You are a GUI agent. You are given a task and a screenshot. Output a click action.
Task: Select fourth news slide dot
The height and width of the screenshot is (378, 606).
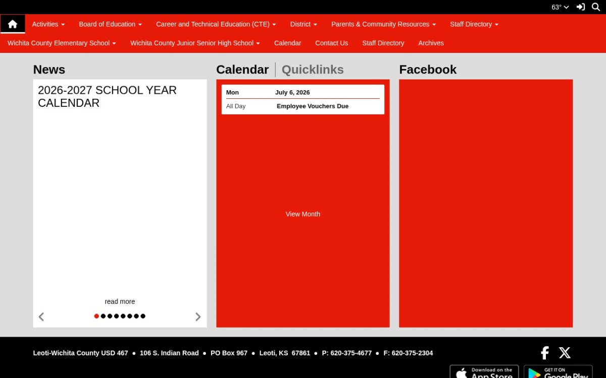[x=117, y=316]
